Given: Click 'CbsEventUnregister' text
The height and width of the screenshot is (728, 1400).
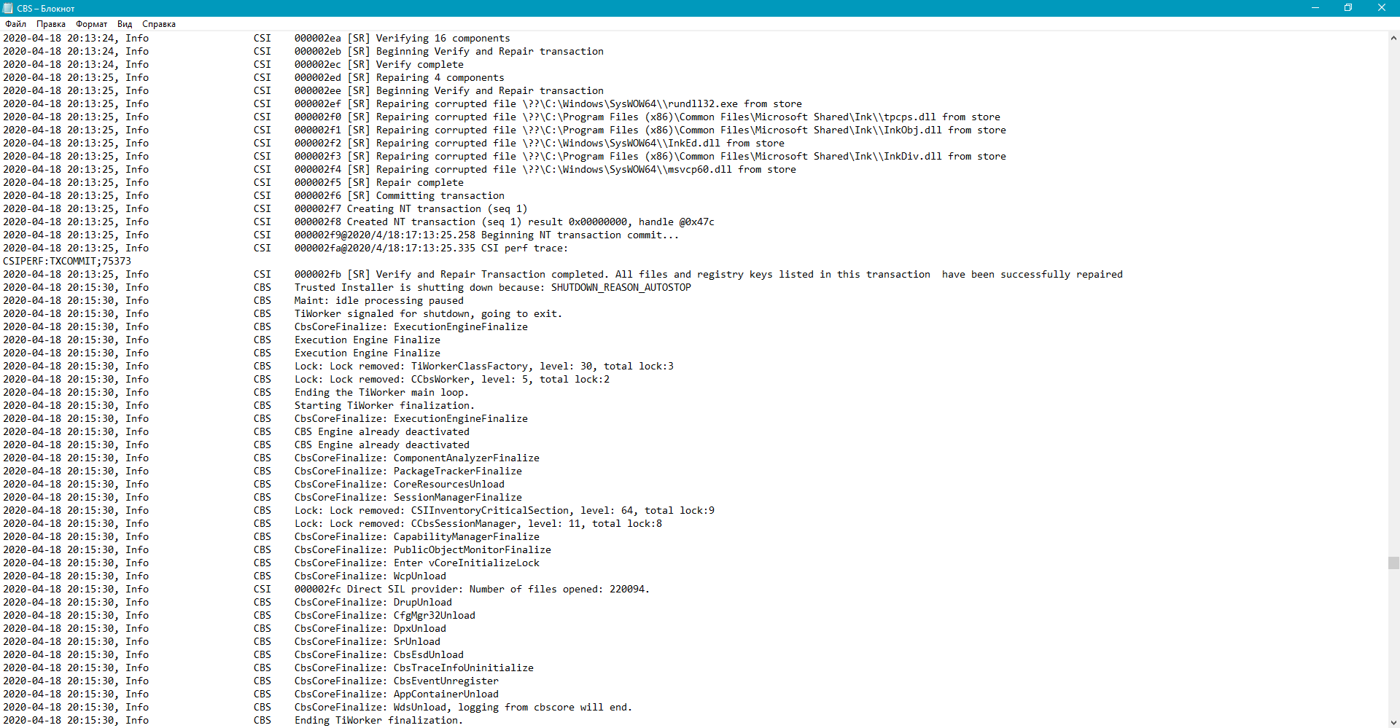Looking at the screenshot, I should (x=446, y=681).
